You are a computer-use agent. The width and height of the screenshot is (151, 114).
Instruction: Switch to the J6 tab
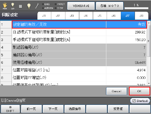click(114, 16)
